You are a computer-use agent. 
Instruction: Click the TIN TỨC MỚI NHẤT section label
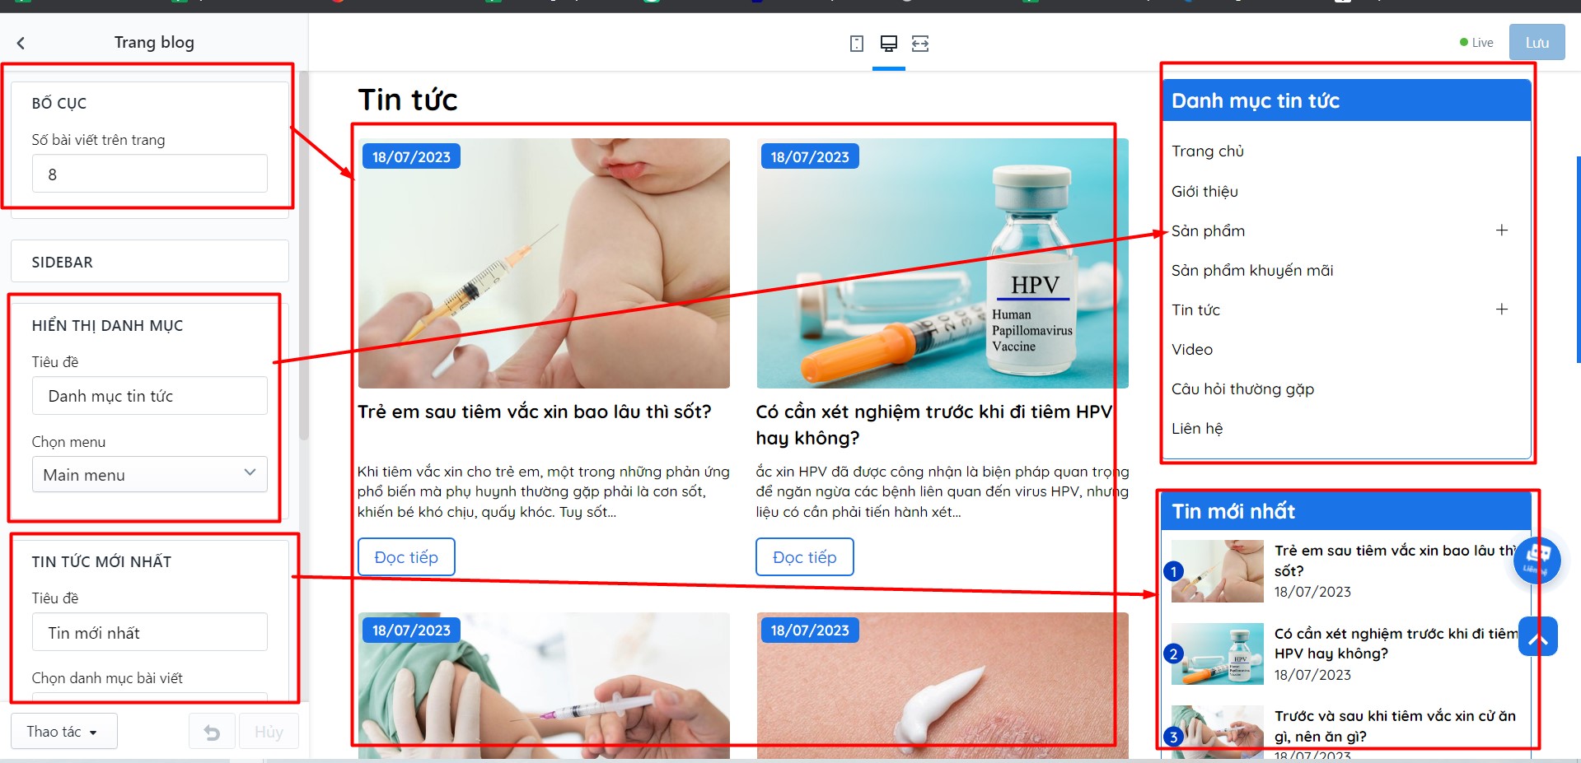coord(101,561)
